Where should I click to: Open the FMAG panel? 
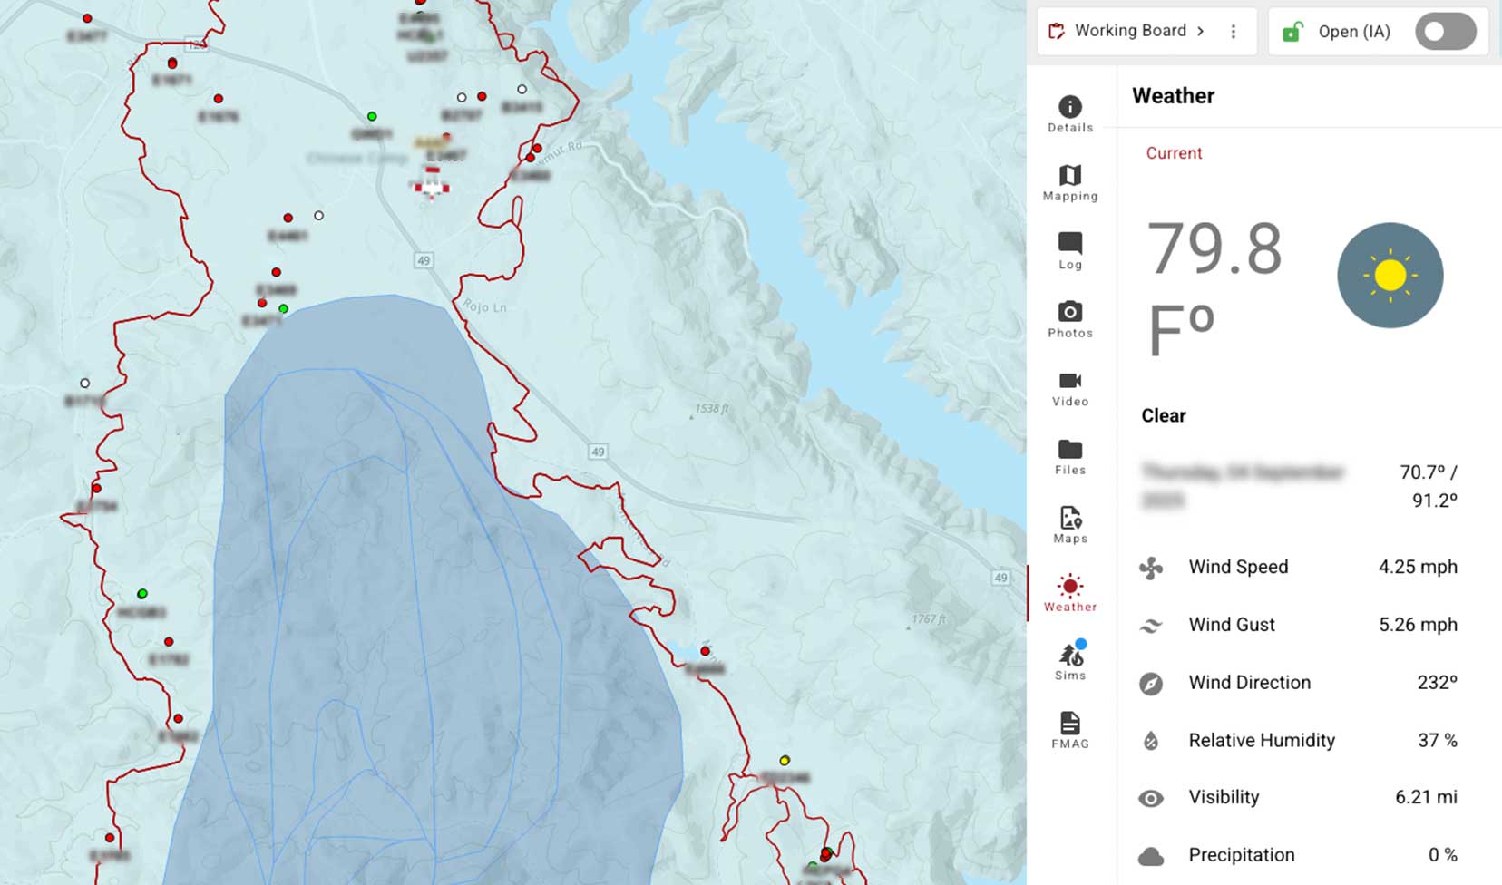point(1070,723)
